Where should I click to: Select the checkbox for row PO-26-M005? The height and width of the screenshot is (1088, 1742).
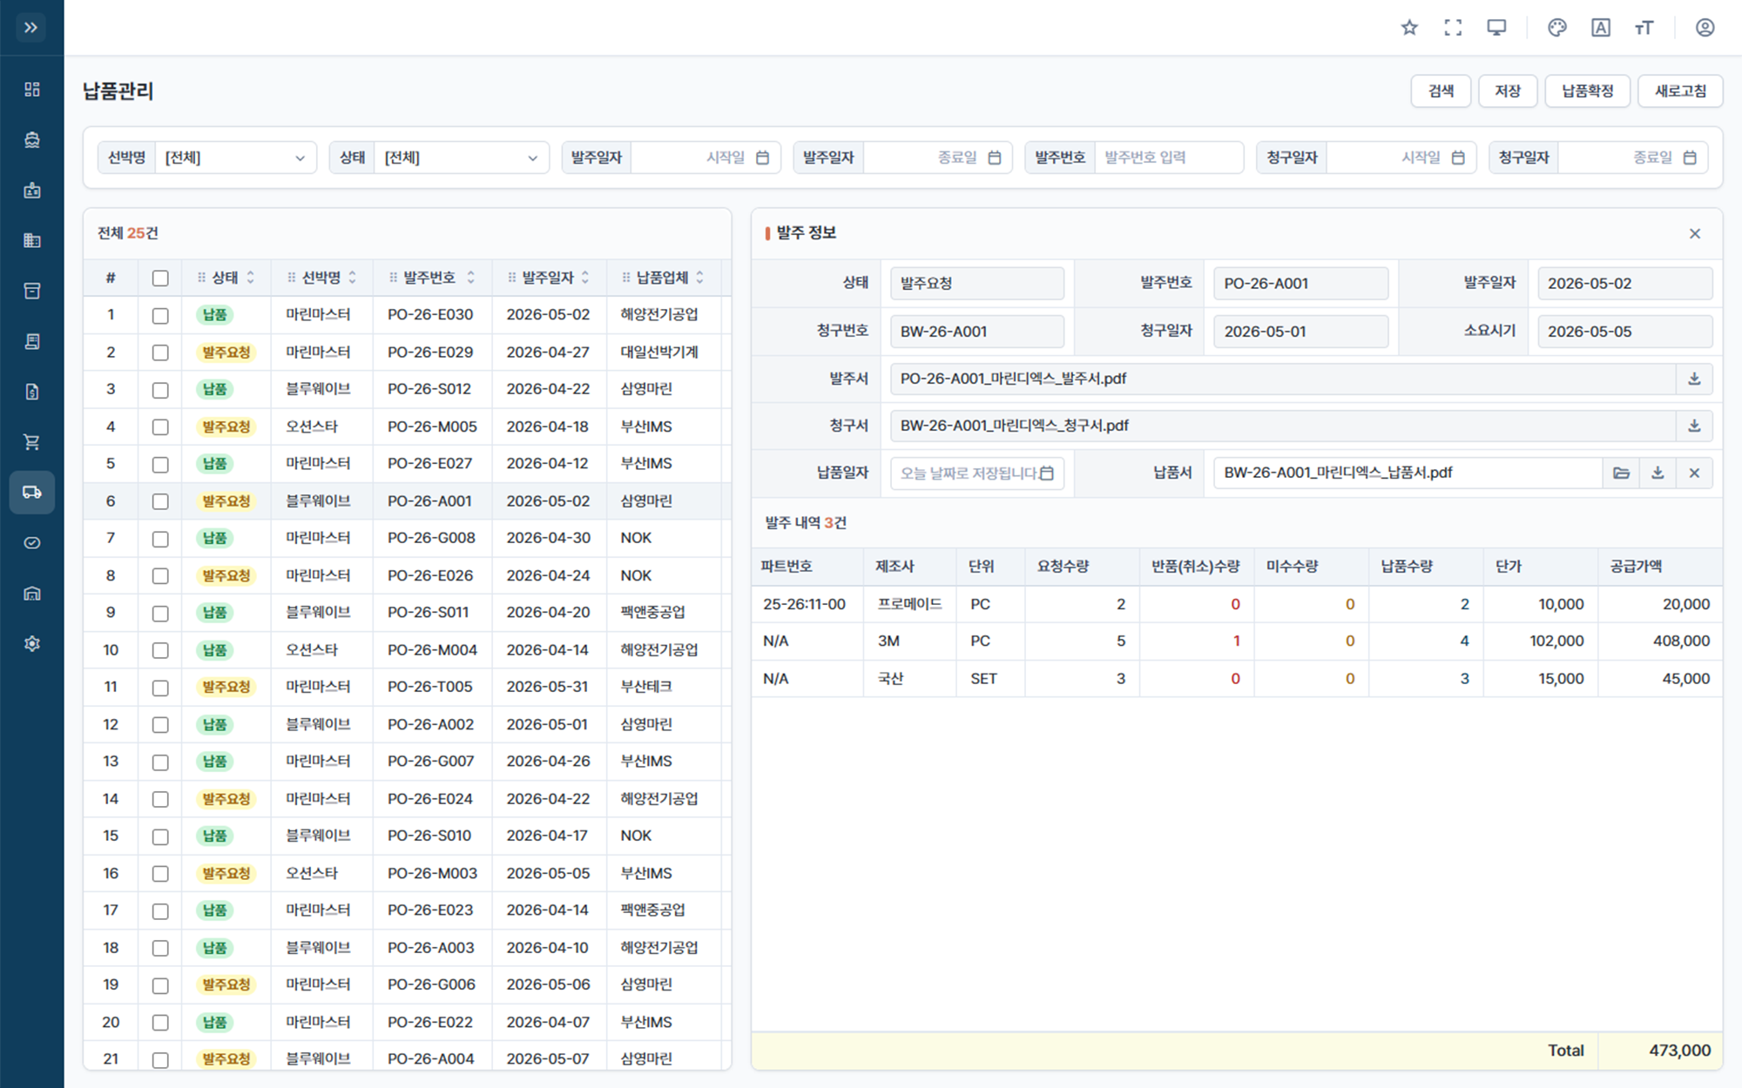point(160,426)
